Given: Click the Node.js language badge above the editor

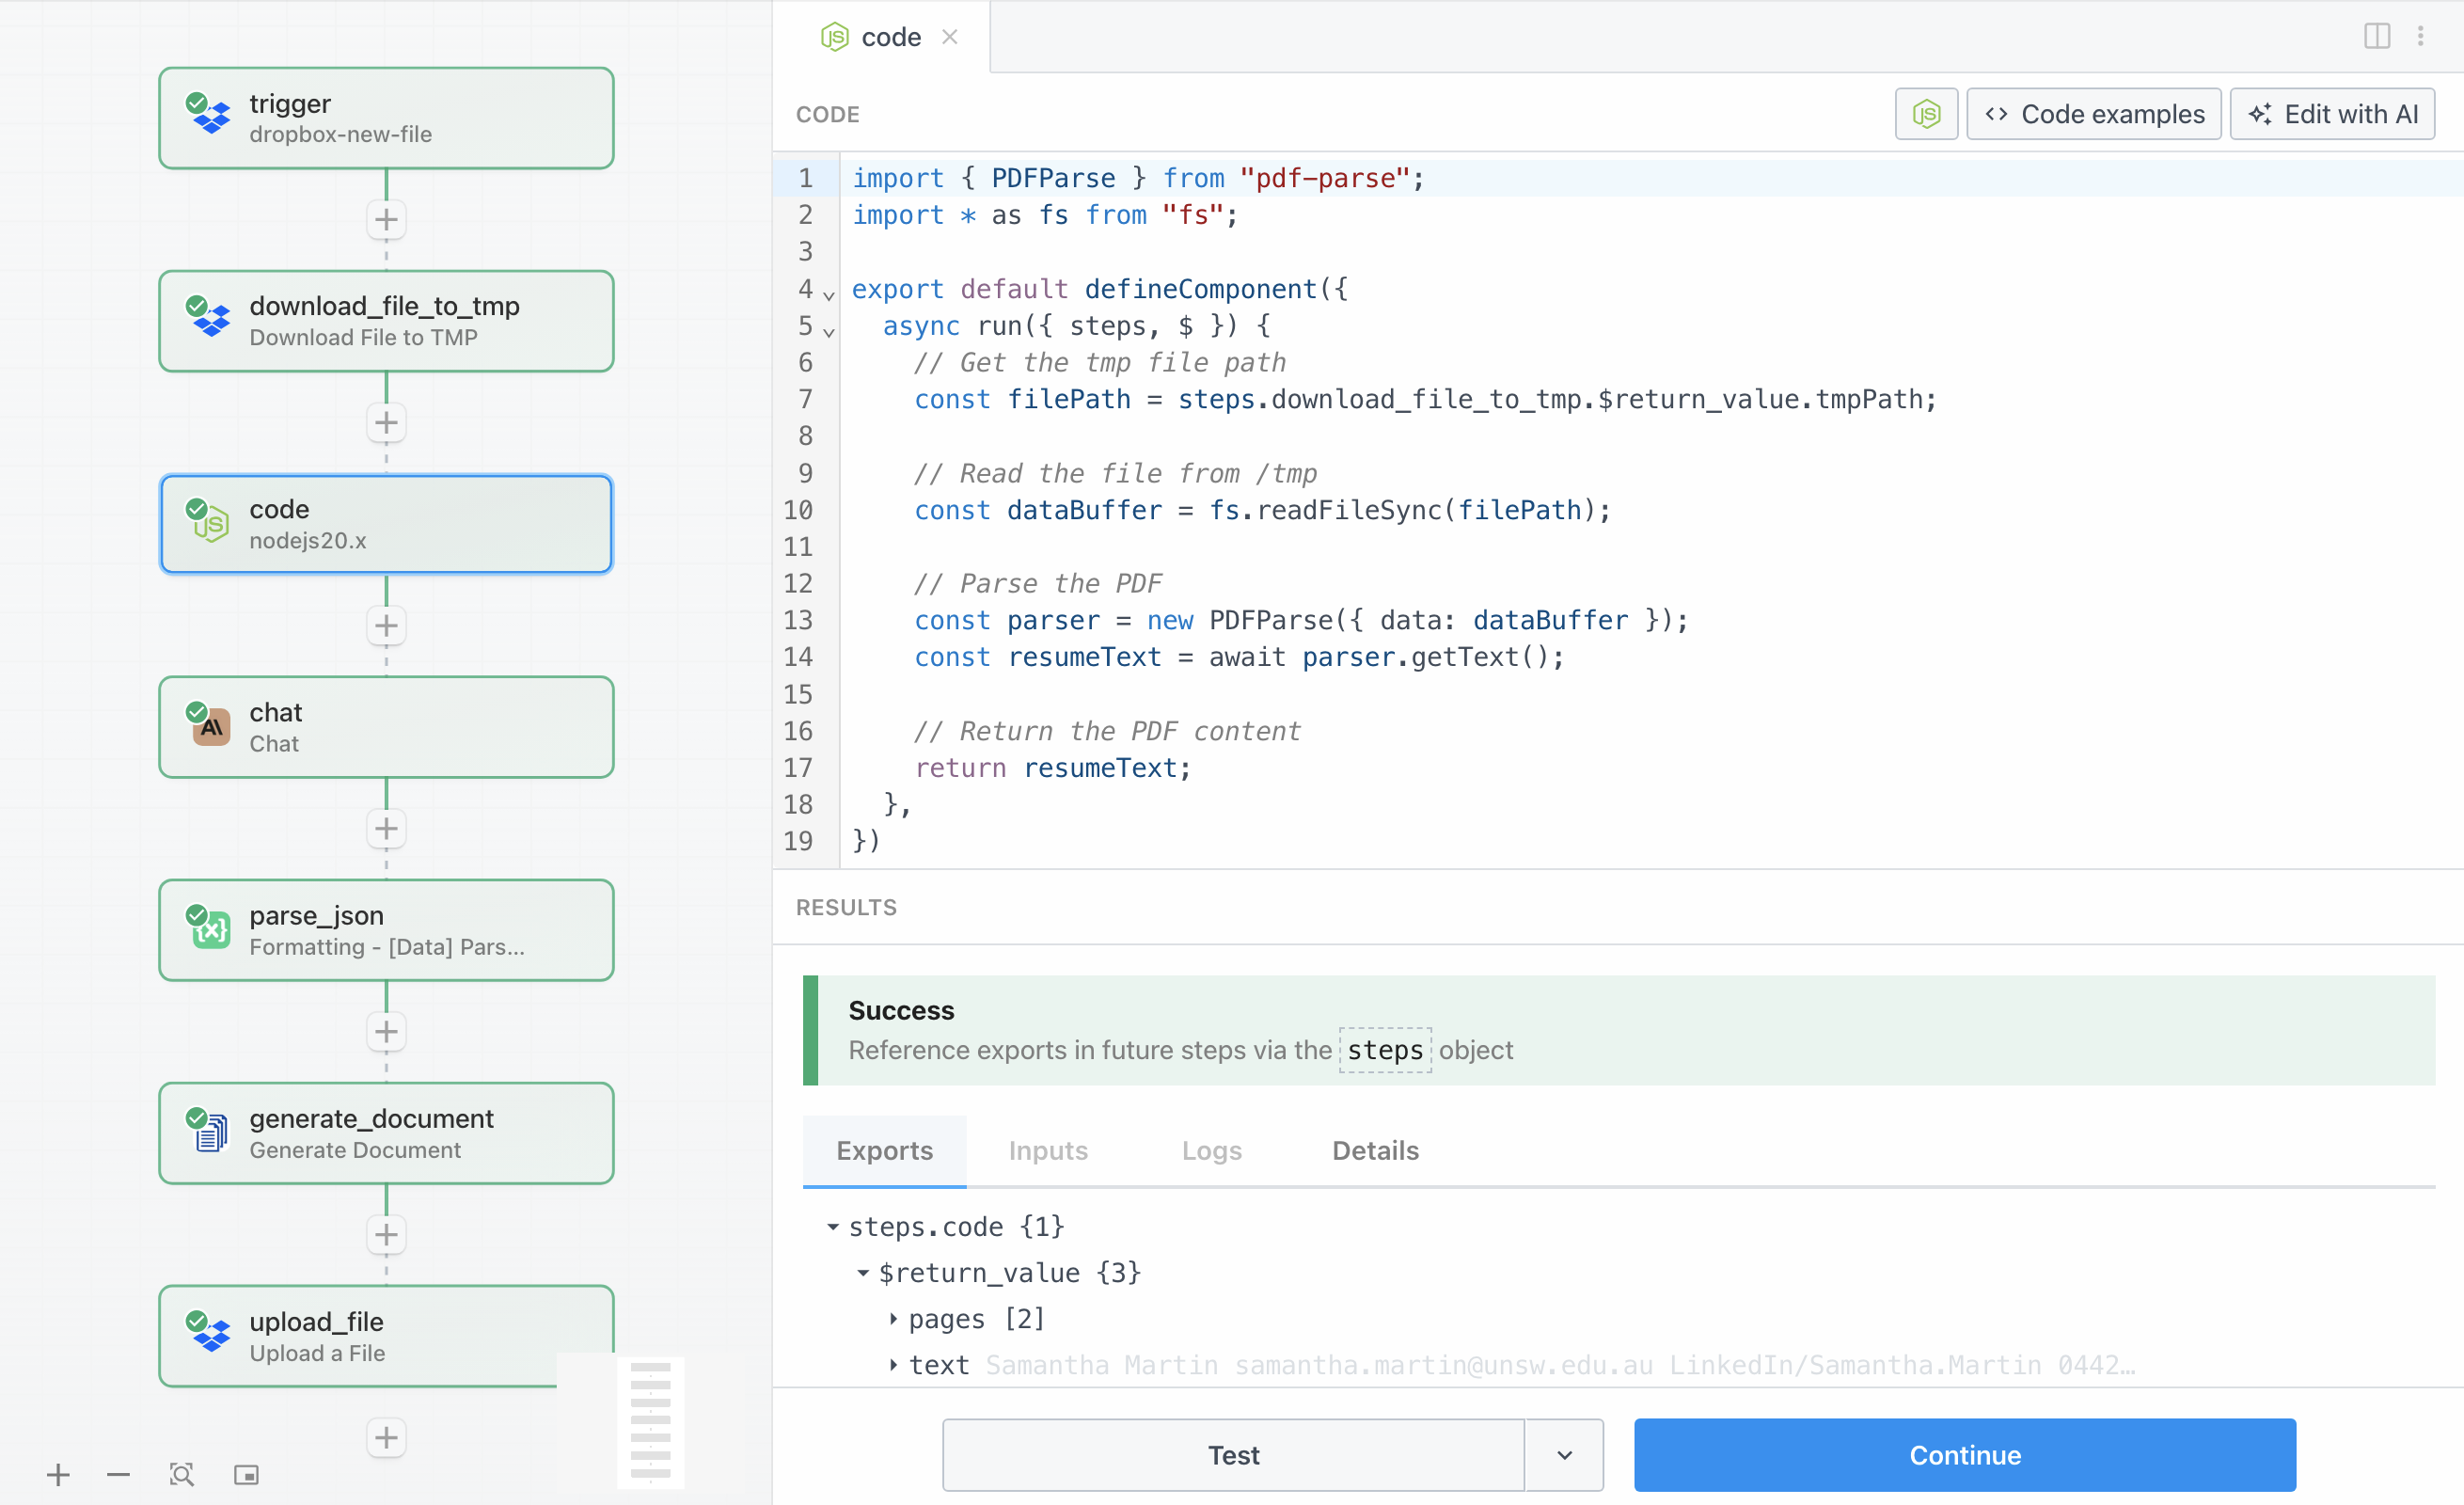Looking at the screenshot, I should [x=1925, y=113].
